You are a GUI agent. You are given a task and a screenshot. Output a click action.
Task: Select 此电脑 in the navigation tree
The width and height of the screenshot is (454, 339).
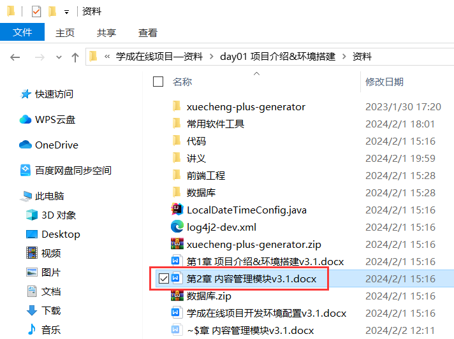(x=49, y=196)
